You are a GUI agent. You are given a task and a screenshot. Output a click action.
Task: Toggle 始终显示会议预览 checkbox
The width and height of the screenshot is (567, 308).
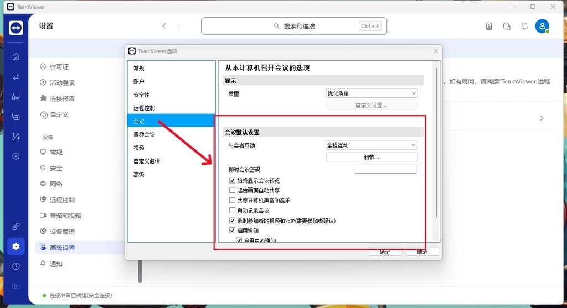click(x=232, y=180)
